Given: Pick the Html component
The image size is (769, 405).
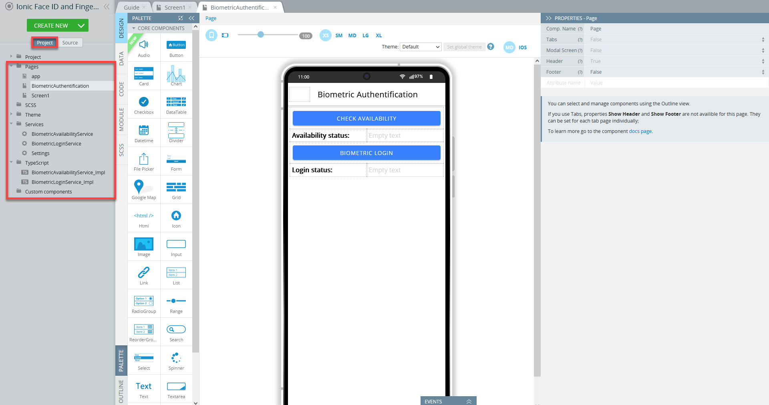Looking at the screenshot, I should point(144,218).
